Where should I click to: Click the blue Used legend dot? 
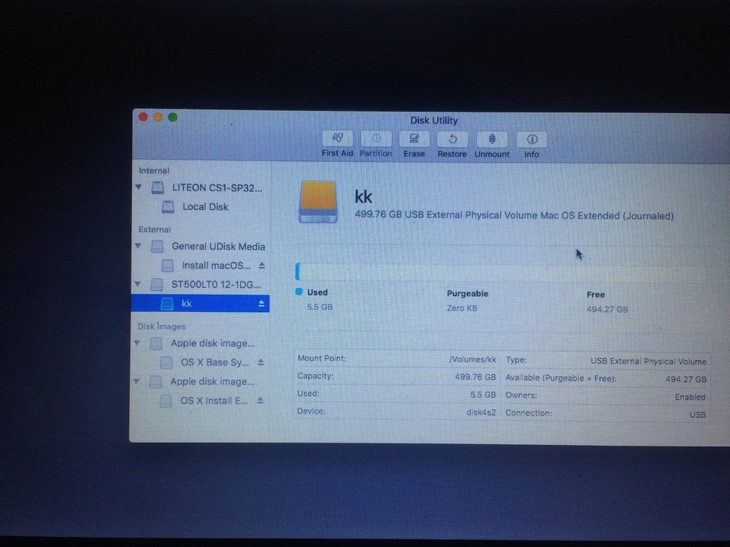(x=299, y=292)
